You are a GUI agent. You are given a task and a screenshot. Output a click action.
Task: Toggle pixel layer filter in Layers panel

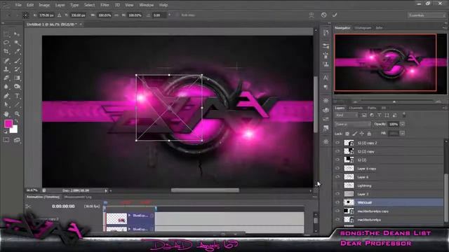pyautogui.click(x=364, y=115)
